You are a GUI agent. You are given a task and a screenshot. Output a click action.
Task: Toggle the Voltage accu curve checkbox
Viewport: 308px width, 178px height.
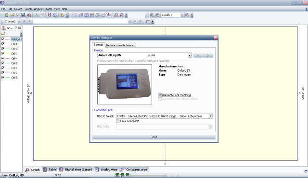click(3, 39)
